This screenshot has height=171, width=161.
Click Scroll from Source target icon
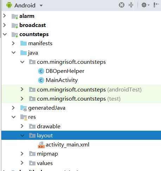(x=122, y=5)
